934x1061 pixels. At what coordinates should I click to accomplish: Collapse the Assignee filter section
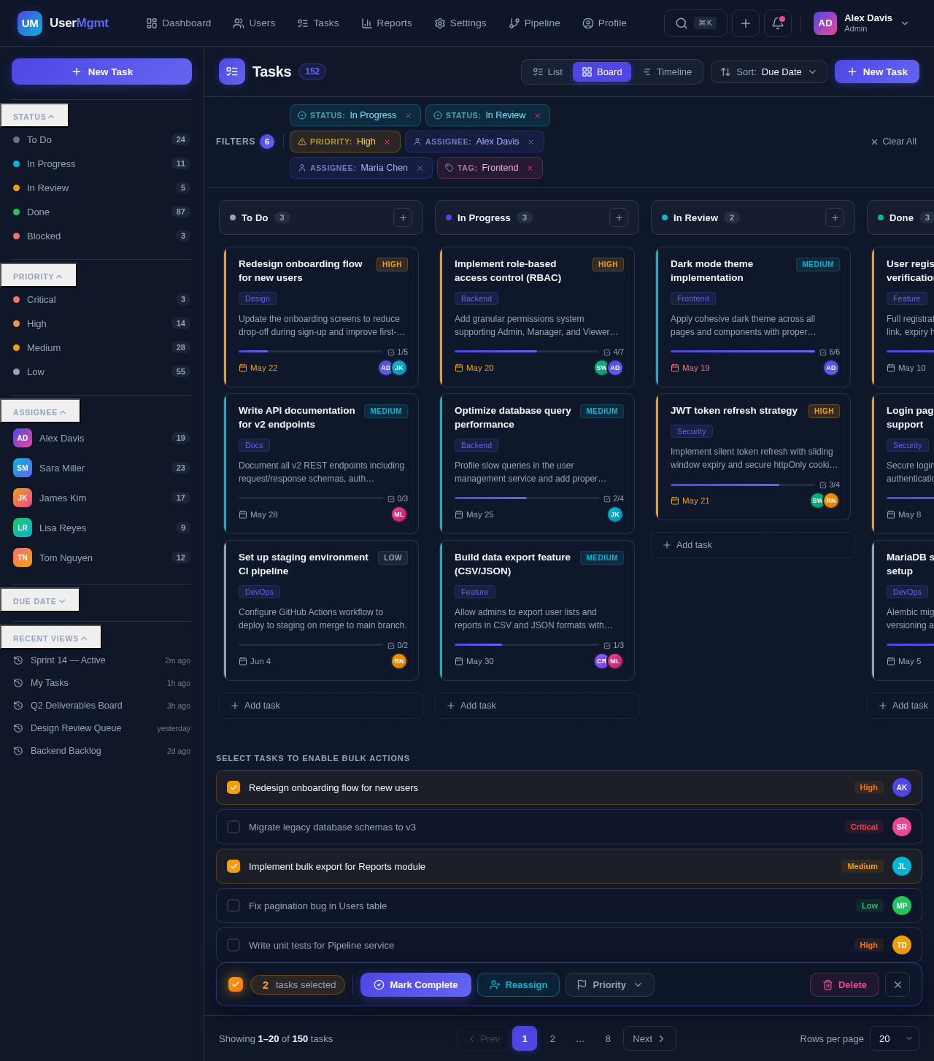point(40,412)
